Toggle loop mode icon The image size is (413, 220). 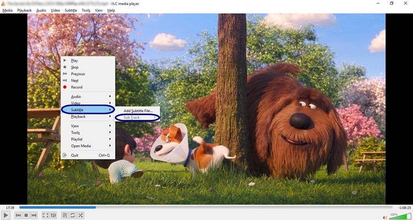[x=73, y=215]
